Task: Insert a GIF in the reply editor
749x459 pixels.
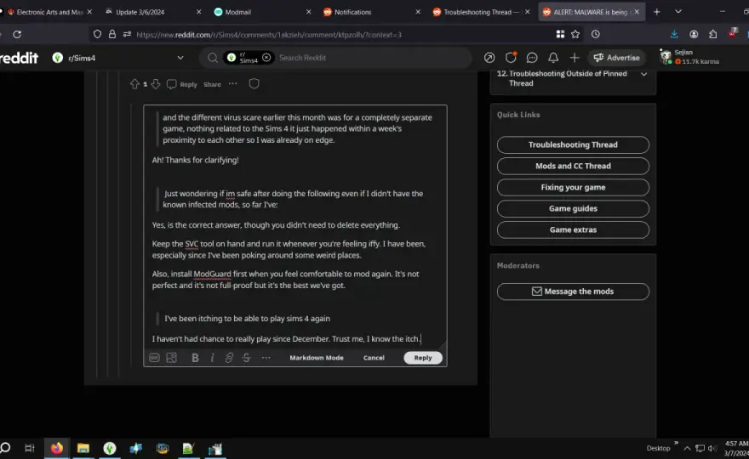Action: tap(154, 357)
